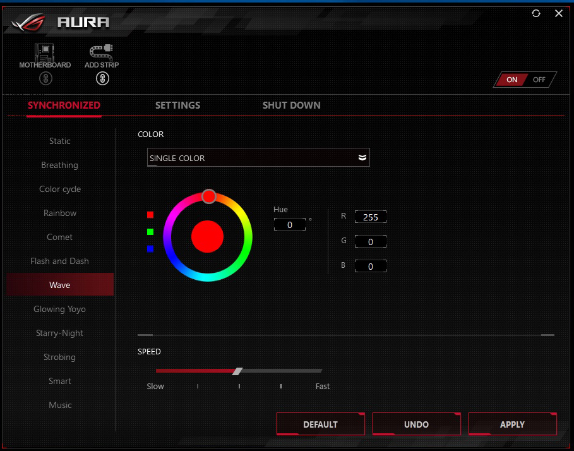Screen dimensions: 574x451
Task: Click the red center color preview circle
Action: tap(207, 236)
